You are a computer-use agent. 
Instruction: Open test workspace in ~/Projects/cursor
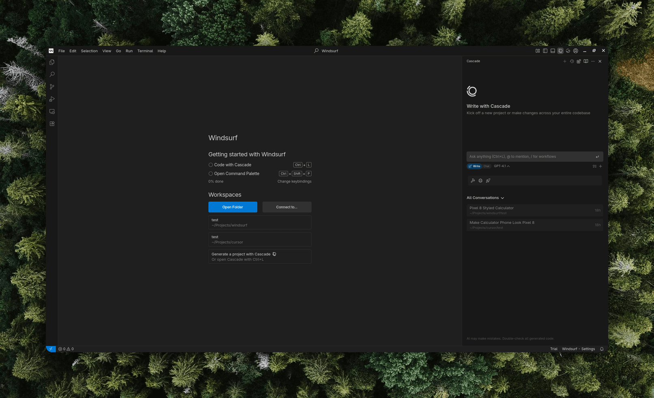pos(260,240)
